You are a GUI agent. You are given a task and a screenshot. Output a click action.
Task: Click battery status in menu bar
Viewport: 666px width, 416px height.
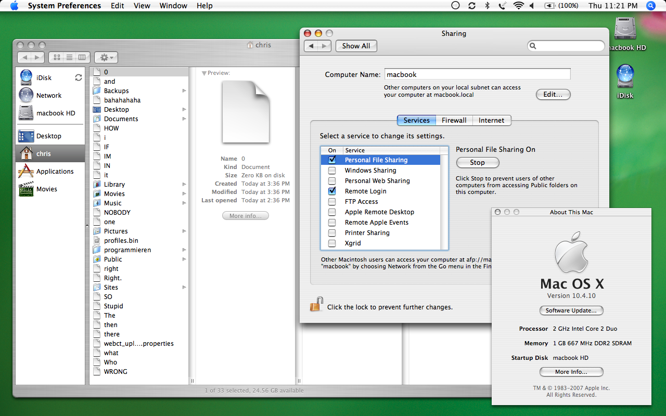pos(561,6)
